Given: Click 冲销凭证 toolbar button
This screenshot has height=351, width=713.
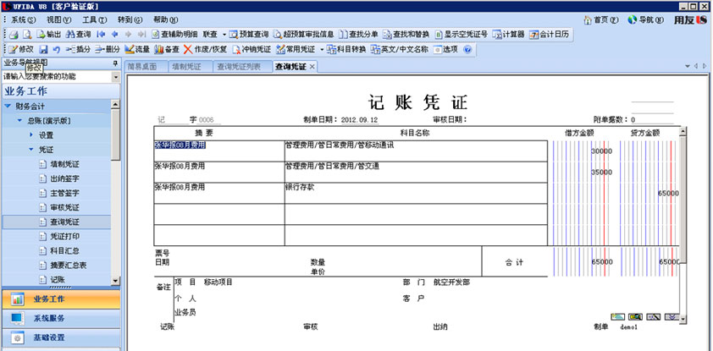Looking at the screenshot, I should click(251, 50).
